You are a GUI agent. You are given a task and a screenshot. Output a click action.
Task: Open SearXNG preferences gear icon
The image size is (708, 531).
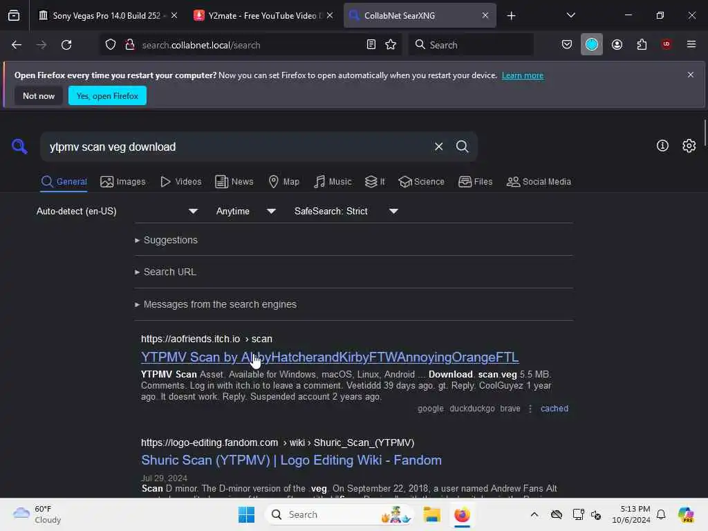click(689, 145)
